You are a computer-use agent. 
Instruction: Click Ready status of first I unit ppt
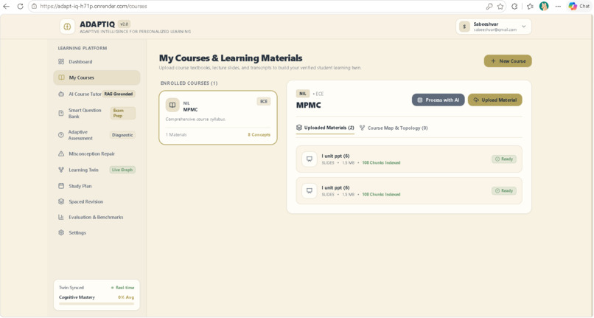(504, 159)
